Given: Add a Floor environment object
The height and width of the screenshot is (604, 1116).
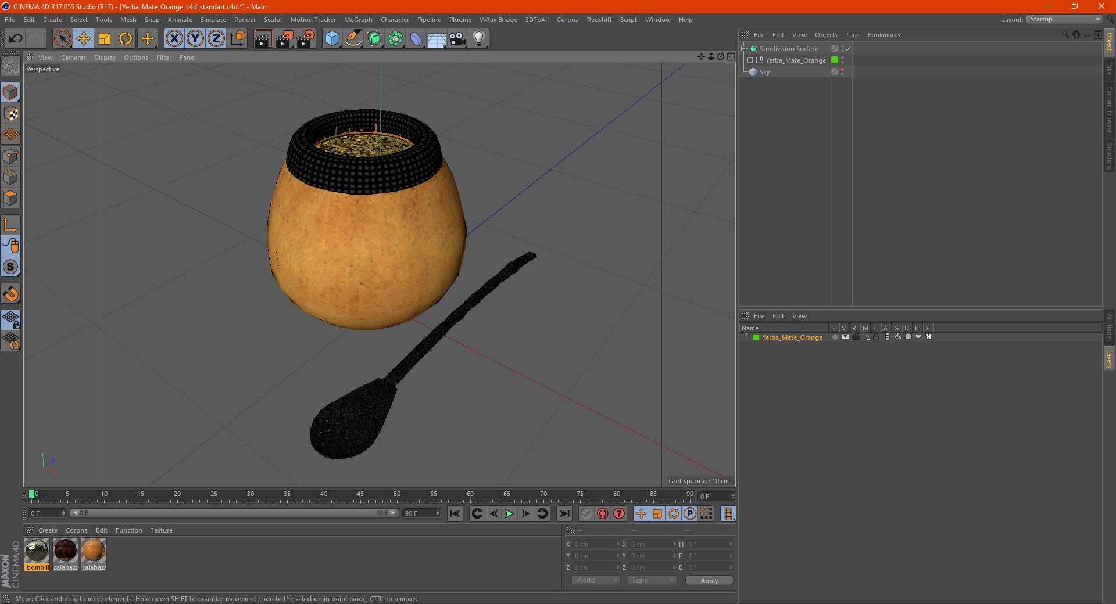Looking at the screenshot, I should pos(437,39).
